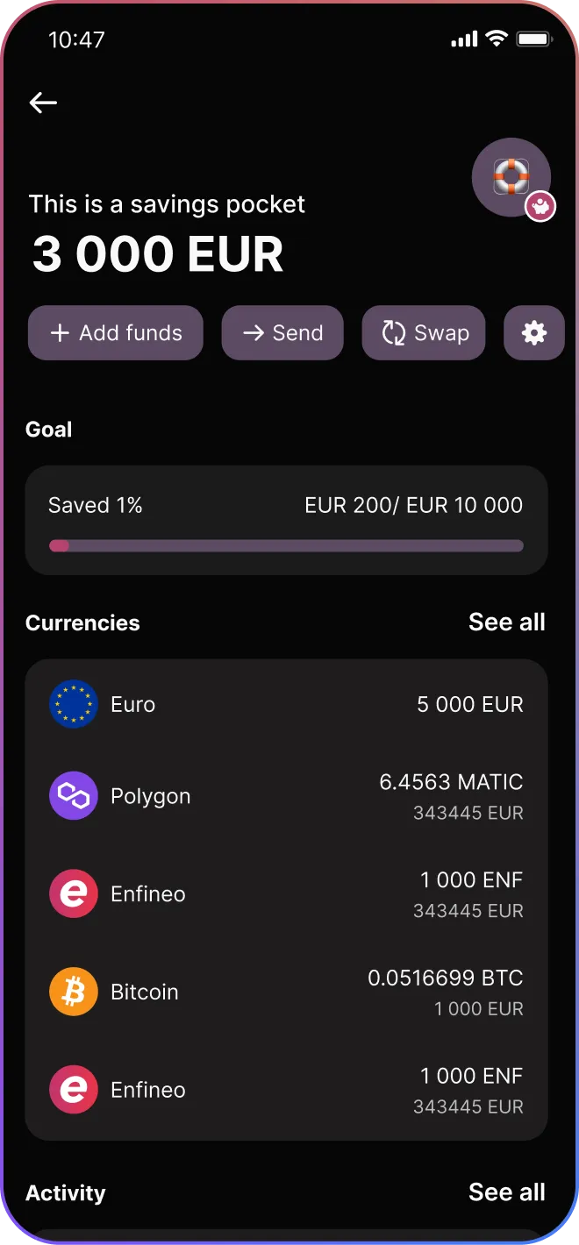Open See all for Currencies
Image resolution: width=579 pixels, height=1245 pixels.
tap(506, 622)
